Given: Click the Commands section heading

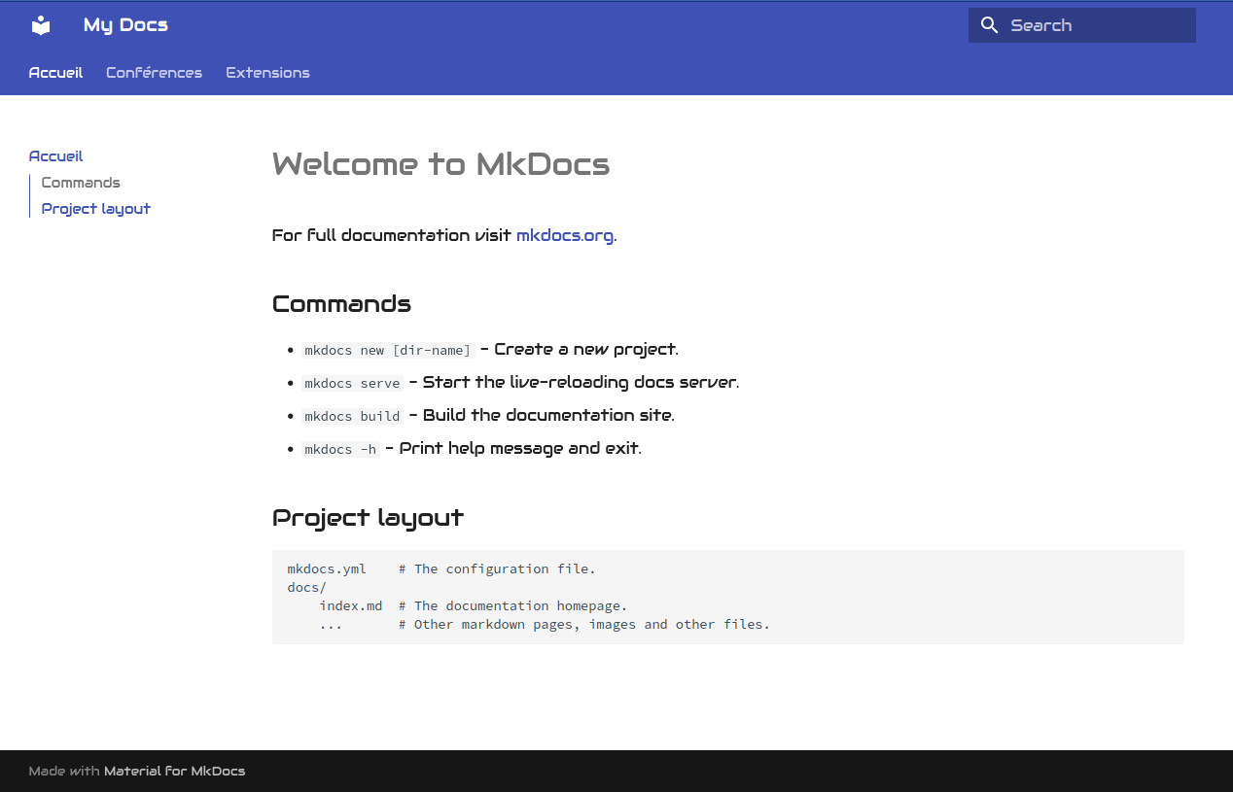Looking at the screenshot, I should pos(341,304).
